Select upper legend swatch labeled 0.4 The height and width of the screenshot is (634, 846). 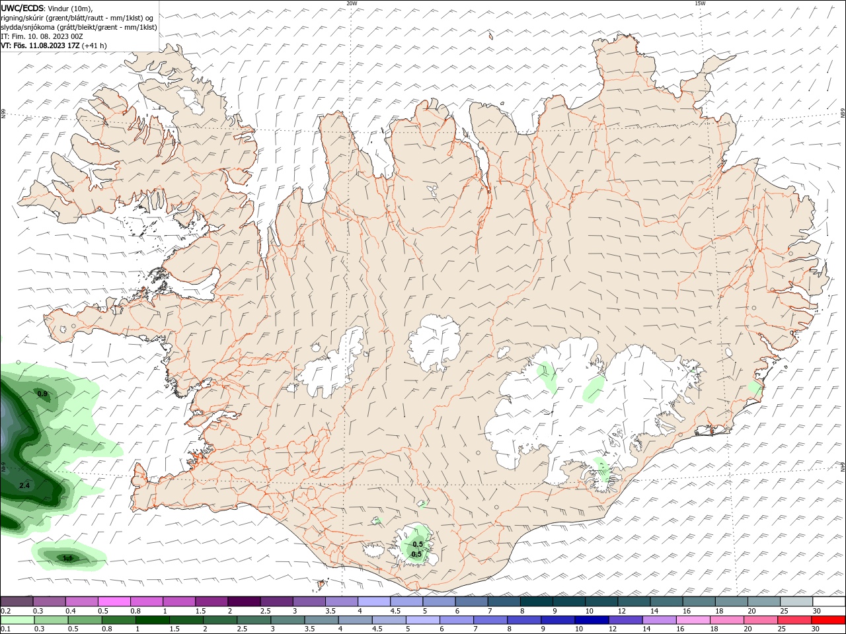(x=82, y=602)
